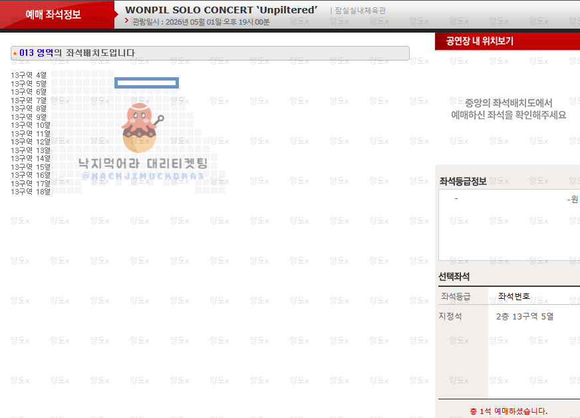Click the seat number 2층 13구역 5열
Screen dimensions: 580x418
pos(525,317)
